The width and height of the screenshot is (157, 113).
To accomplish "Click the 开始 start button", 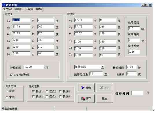I will pos(86,88).
